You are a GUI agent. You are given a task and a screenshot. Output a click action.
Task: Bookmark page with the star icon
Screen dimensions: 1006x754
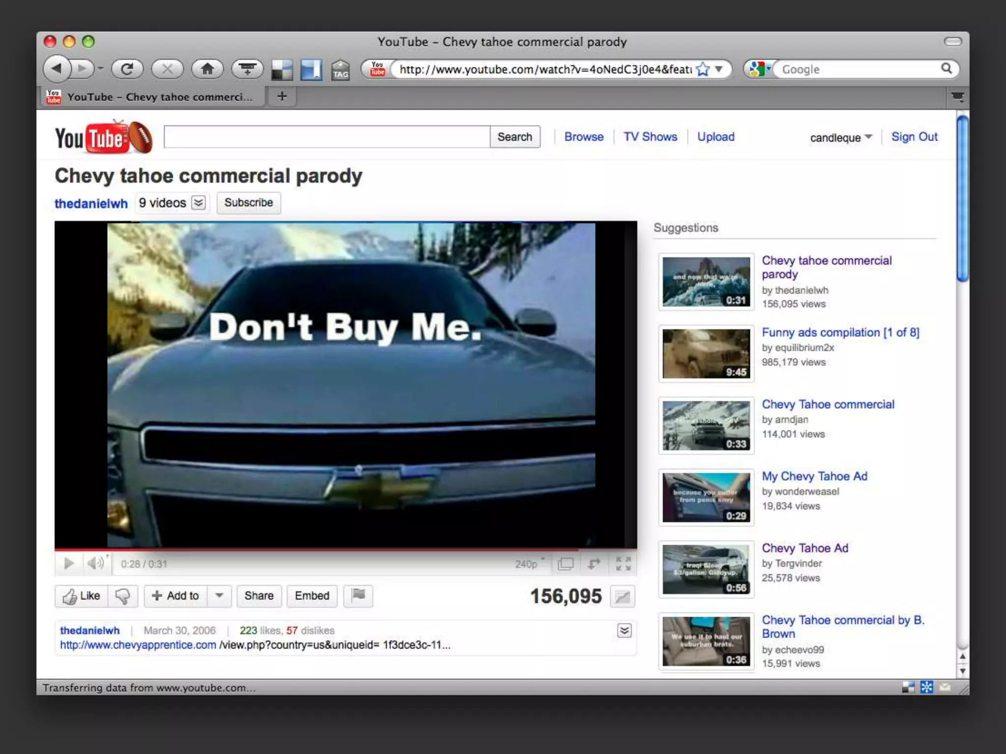703,69
